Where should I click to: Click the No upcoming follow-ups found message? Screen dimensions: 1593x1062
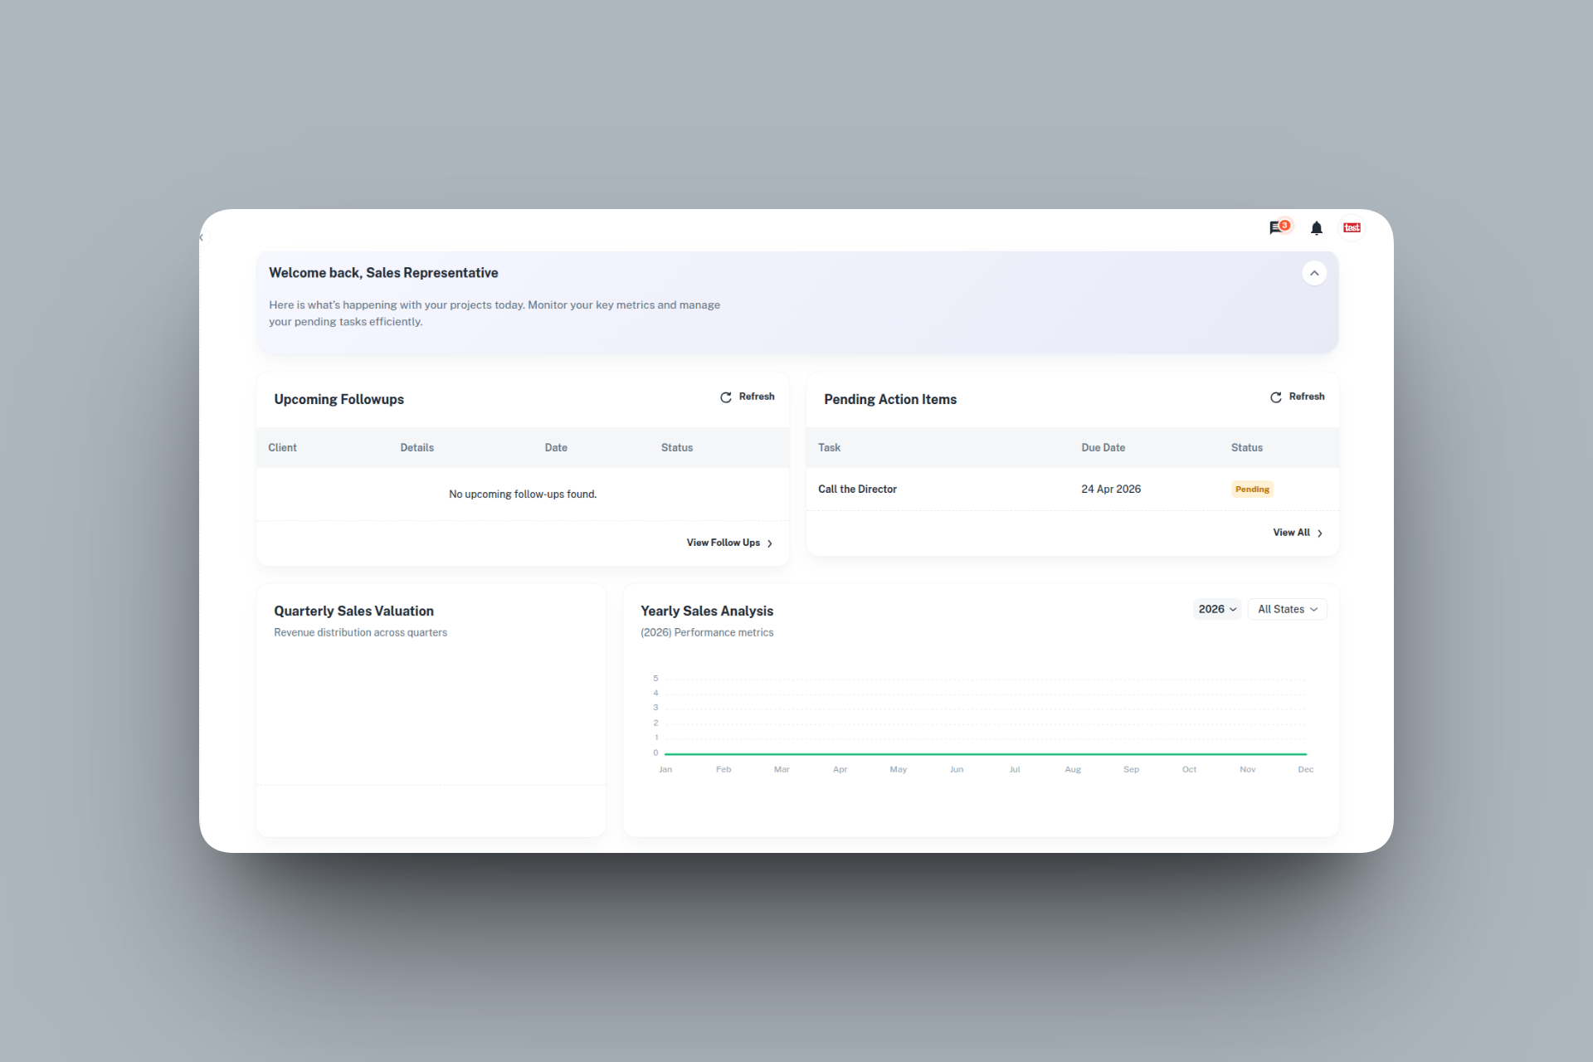click(x=523, y=494)
